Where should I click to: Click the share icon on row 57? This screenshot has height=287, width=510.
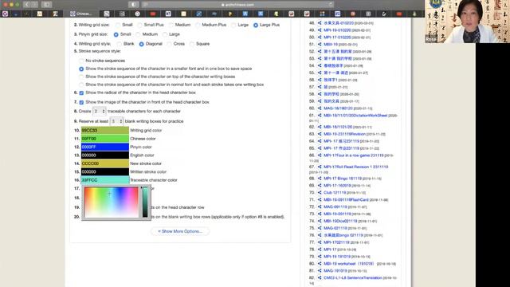(320, 87)
